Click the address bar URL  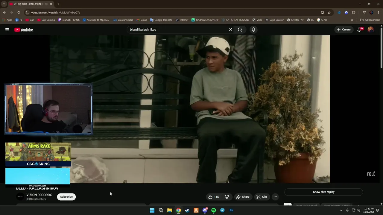pos(56,13)
